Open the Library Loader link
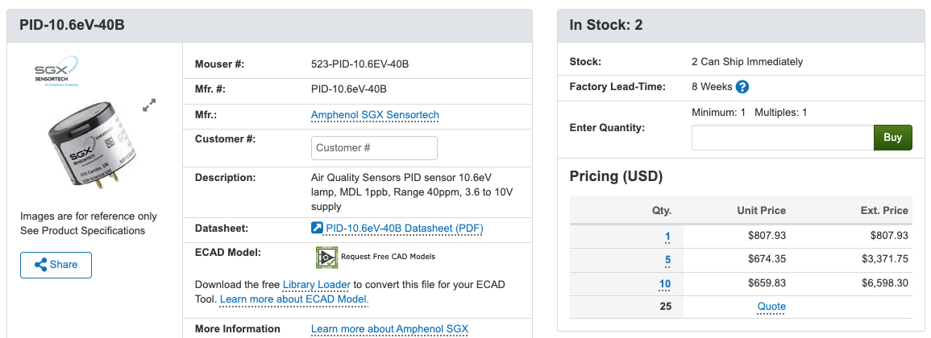This screenshot has width=931, height=338. point(317,284)
